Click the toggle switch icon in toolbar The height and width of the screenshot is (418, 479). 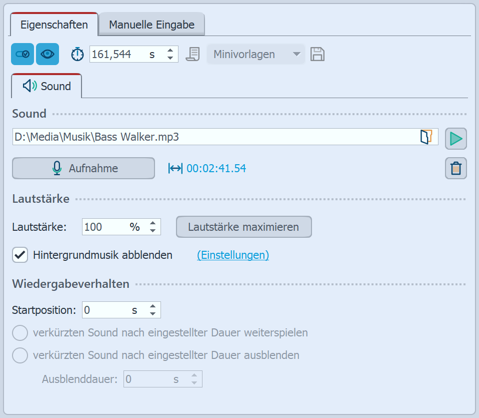click(22, 54)
